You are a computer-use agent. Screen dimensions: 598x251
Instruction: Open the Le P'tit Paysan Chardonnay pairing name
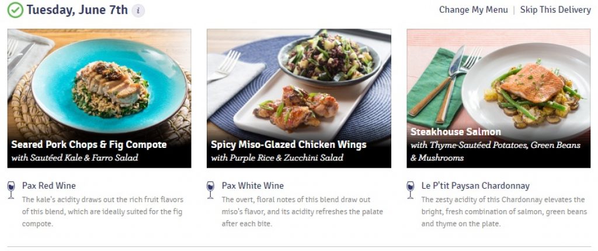[x=475, y=186]
